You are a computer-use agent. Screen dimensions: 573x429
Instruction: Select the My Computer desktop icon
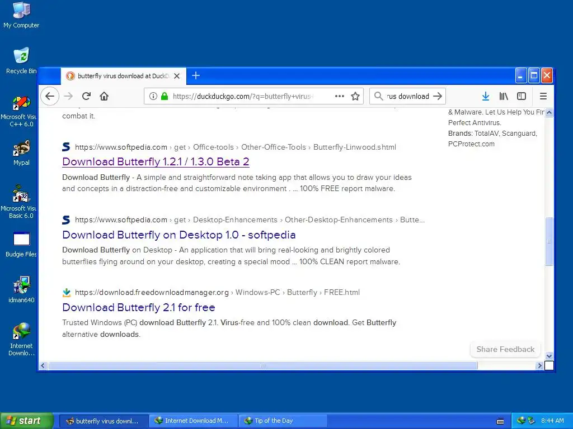coord(21,15)
